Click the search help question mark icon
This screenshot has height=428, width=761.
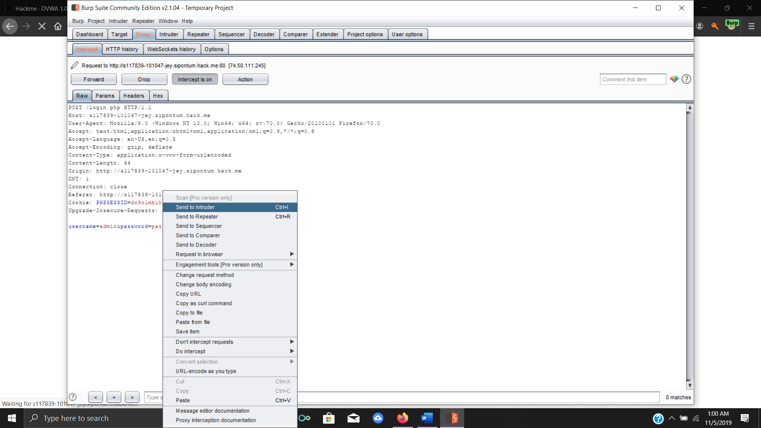click(73, 397)
